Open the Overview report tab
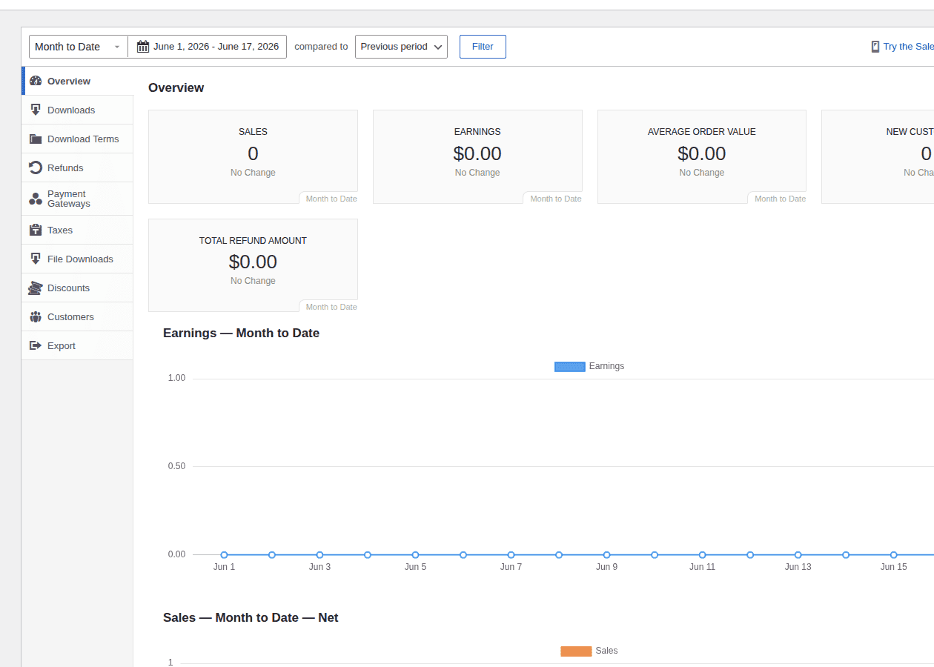 78,81
